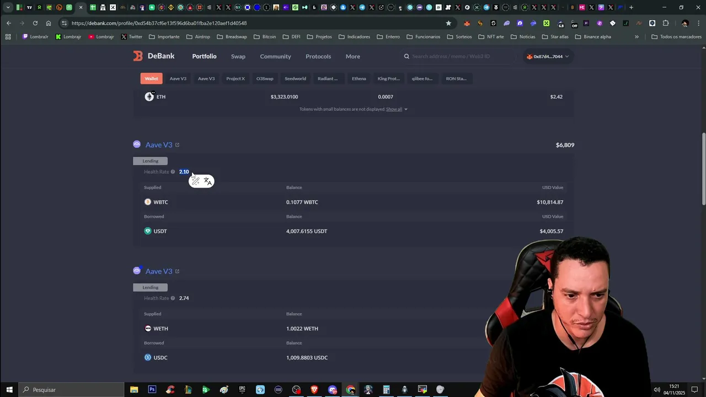Open Epic Games from the taskbar
This screenshot has height=397, width=706.
click(x=242, y=390)
